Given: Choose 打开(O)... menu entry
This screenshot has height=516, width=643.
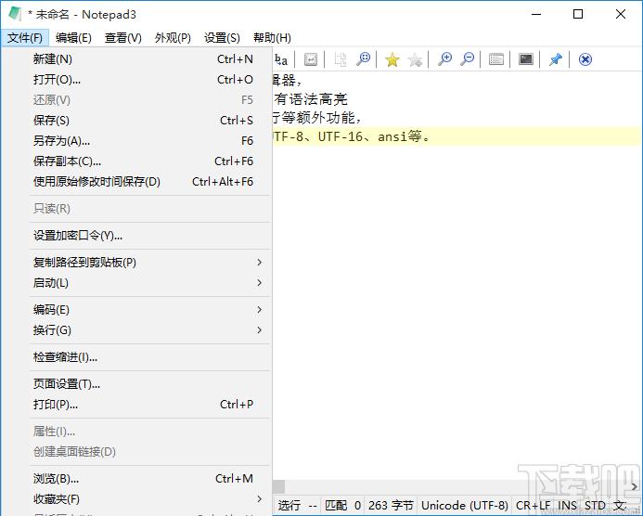Looking at the screenshot, I should [x=136, y=79].
